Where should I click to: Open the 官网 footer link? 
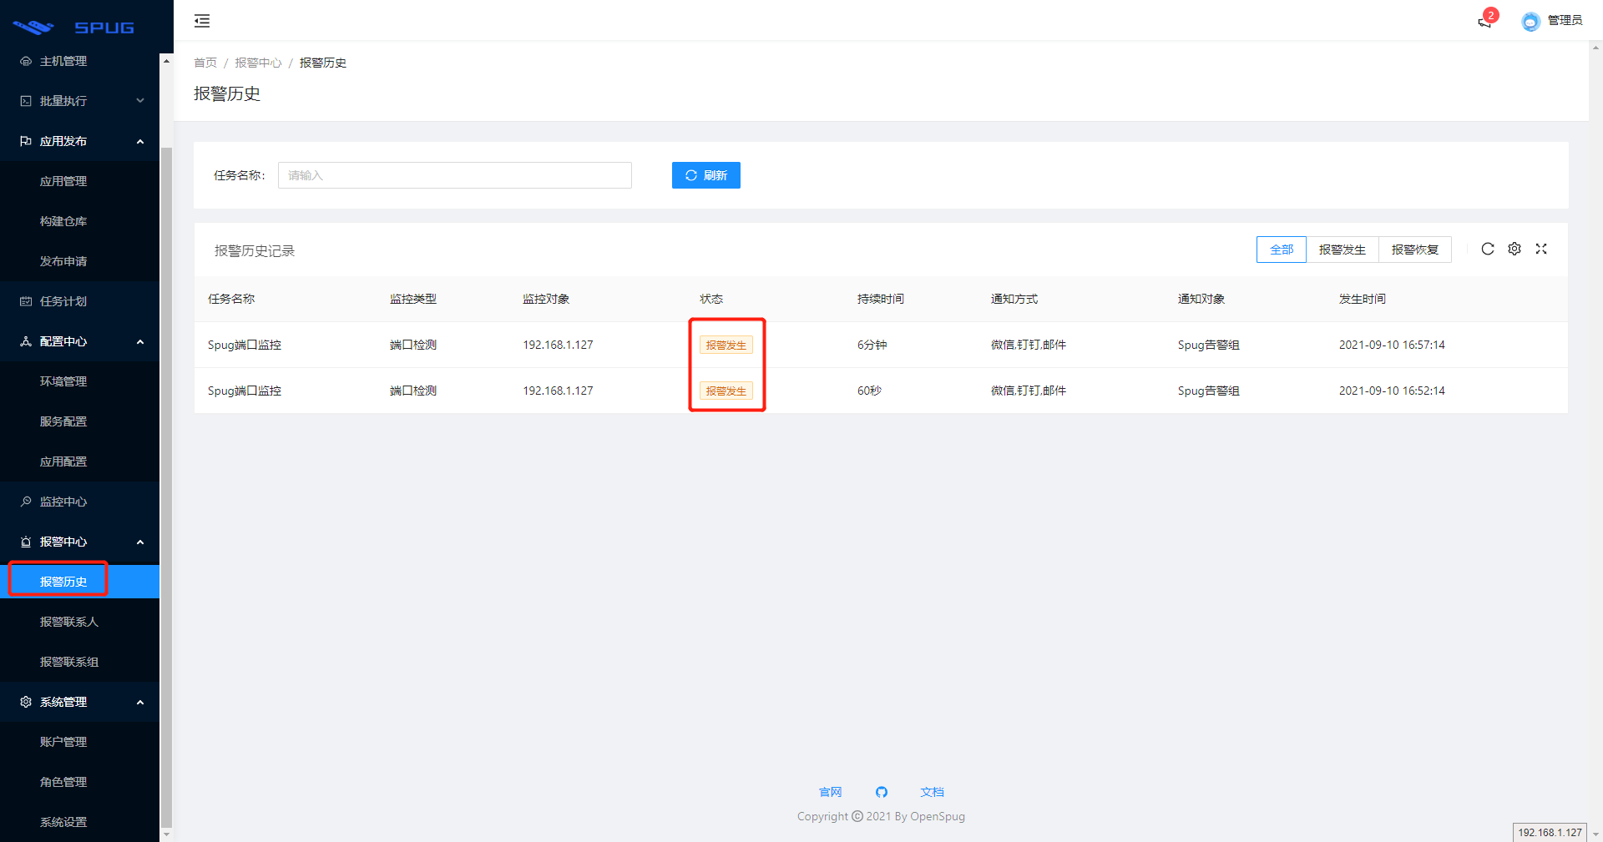tap(831, 792)
